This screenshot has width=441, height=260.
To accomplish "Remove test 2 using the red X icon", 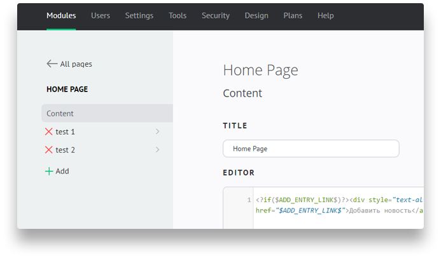I will [x=48, y=150].
